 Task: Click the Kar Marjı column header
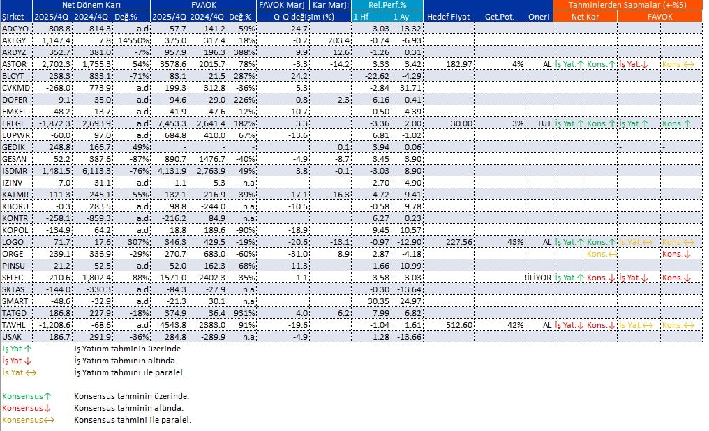331,5
